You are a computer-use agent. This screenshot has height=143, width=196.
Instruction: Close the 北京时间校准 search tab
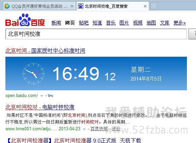click(x=145, y=6)
